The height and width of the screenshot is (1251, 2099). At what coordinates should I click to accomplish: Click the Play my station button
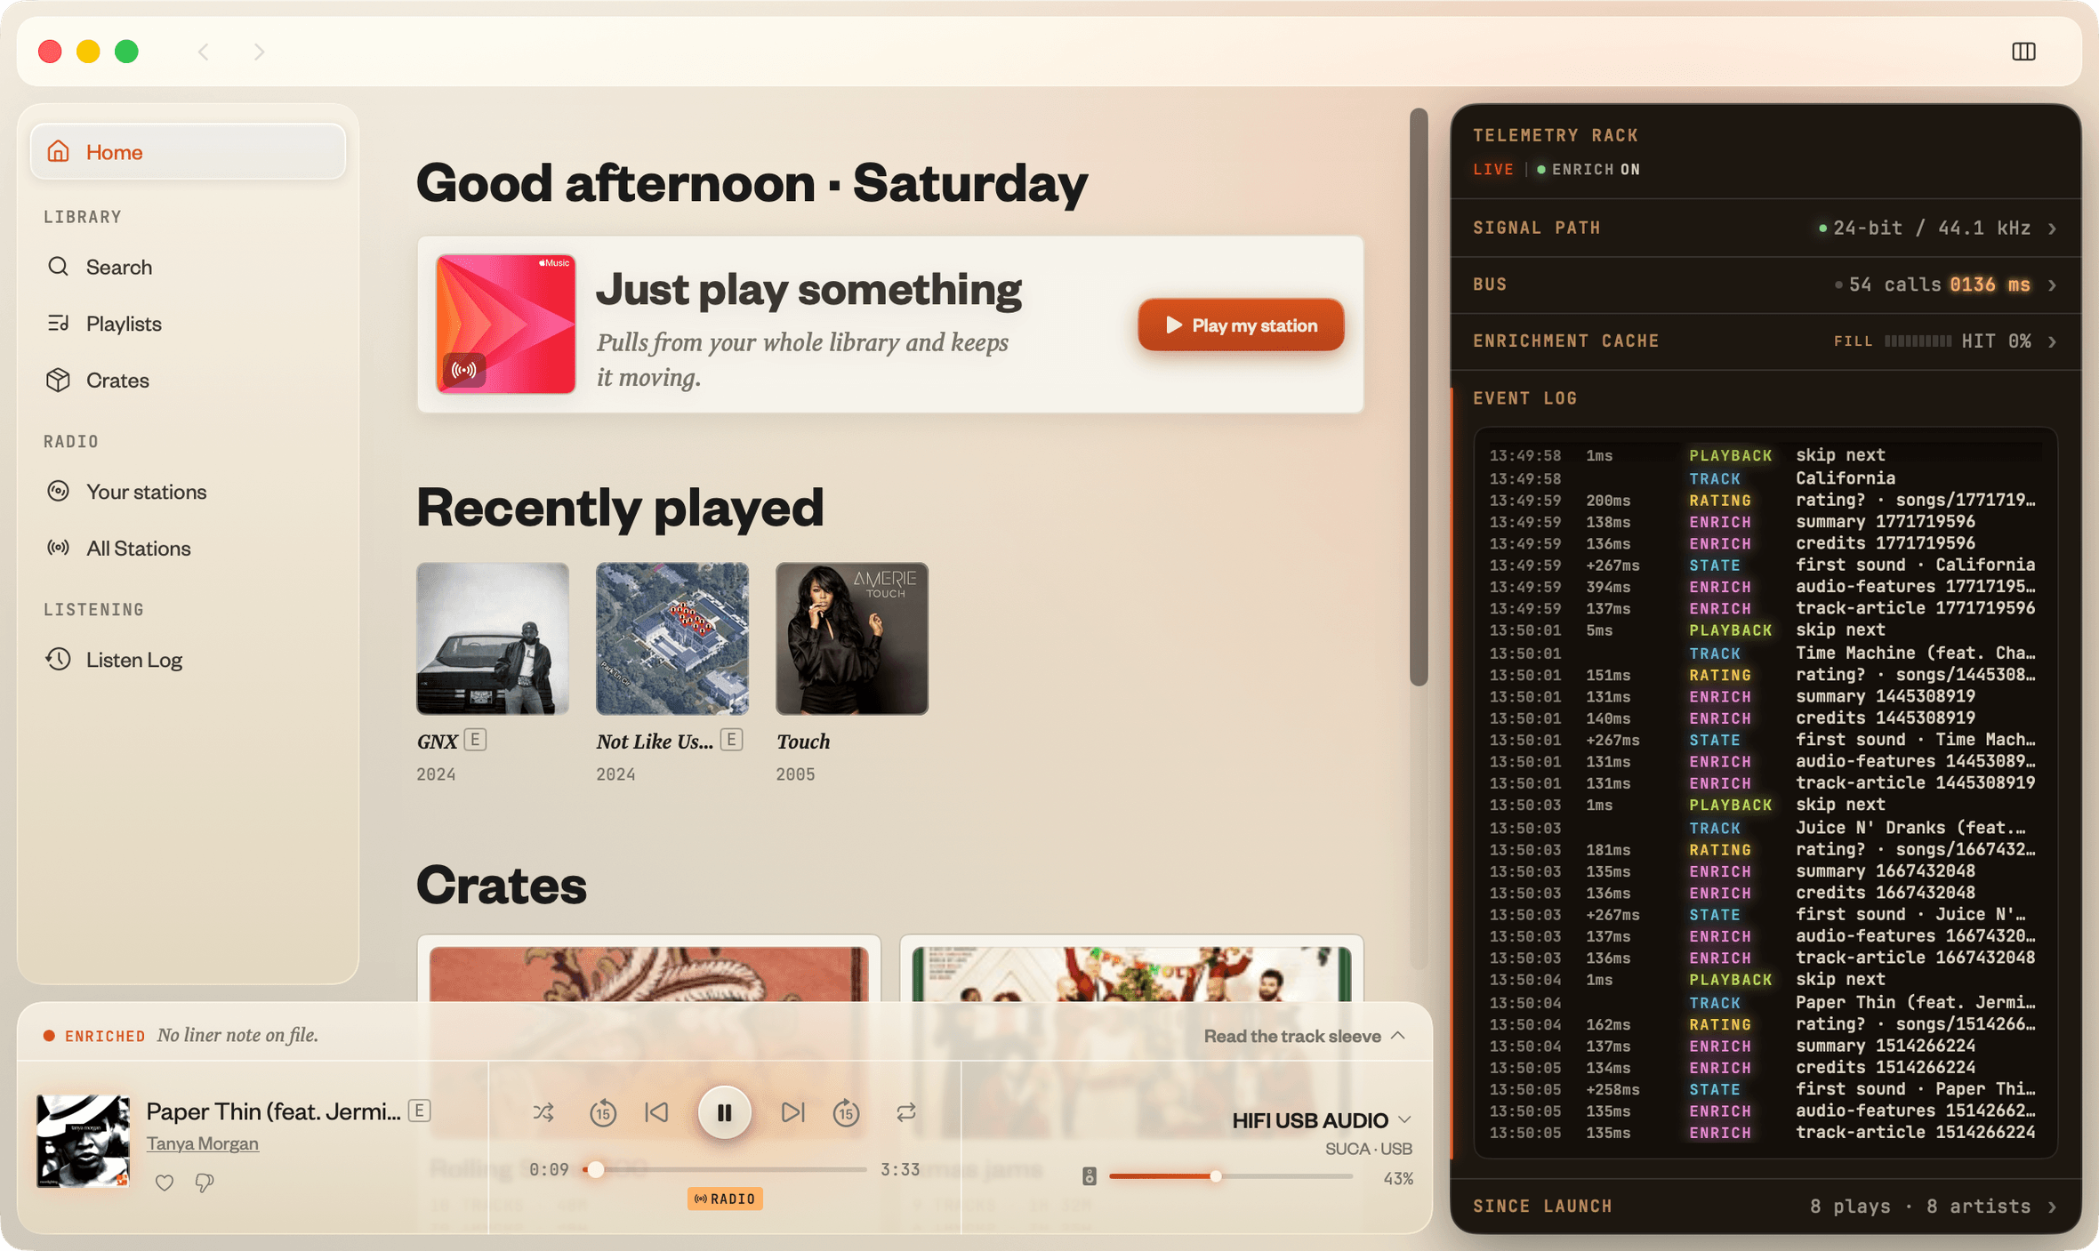1241,325
